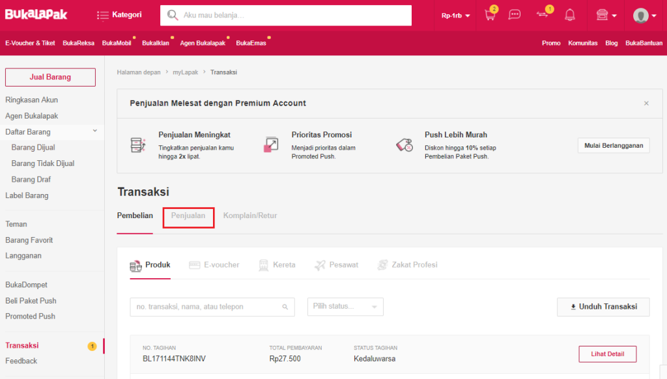Switch to the Komplain/Retur tab

pyautogui.click(x=250, y=216)
